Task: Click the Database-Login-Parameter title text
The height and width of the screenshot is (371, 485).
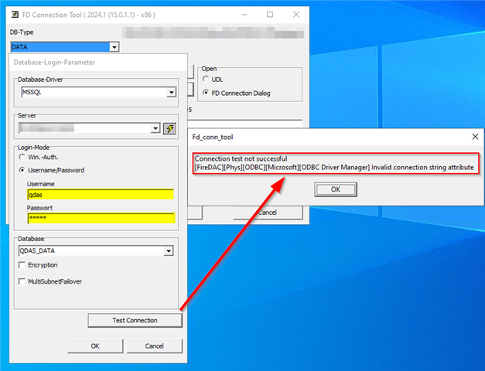Action: [54, 62]
